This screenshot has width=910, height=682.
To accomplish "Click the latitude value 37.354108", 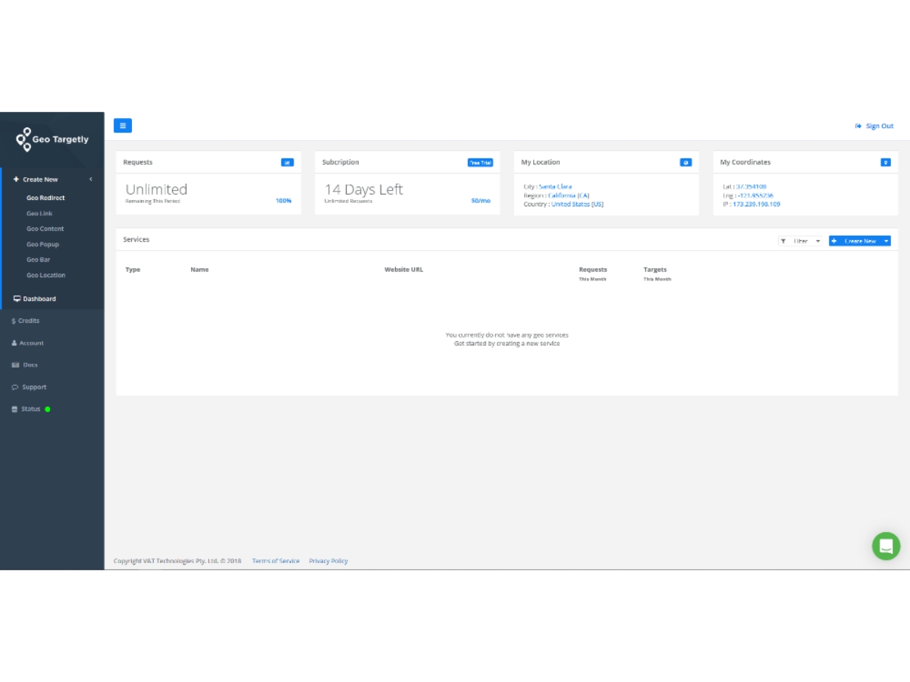I will pyautogui.click(x=751, y=186).
